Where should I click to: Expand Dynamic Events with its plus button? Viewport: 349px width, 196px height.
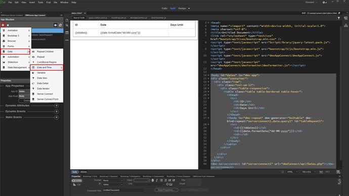(x=57, y=111)
